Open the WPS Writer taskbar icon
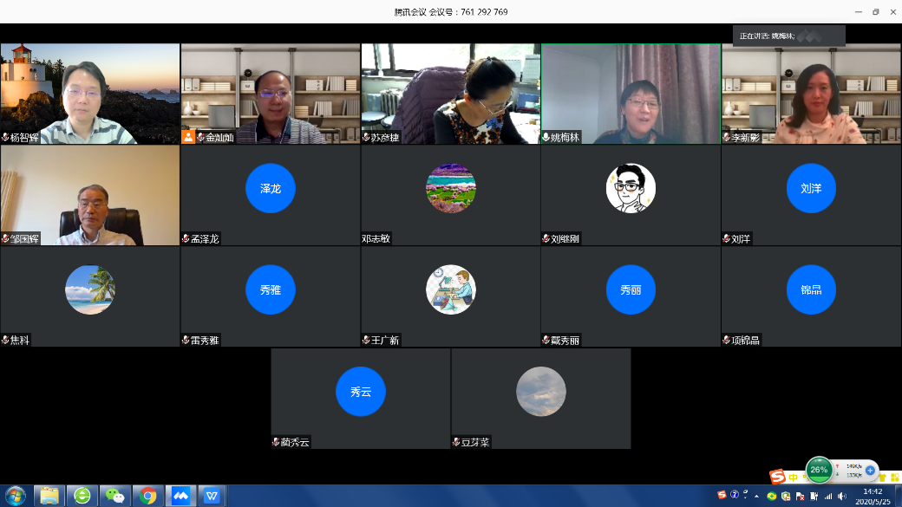The height and width of the screenshot is (507, 902). (212, 496)
